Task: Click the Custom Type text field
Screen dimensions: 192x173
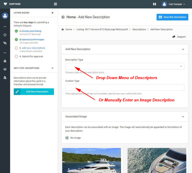Action: point(124,88)
